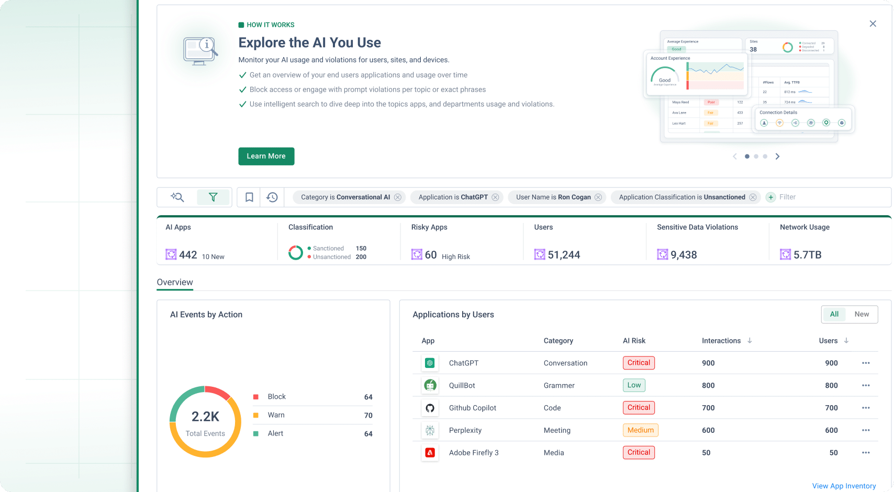Open saved filters bookmark icon

249,197
